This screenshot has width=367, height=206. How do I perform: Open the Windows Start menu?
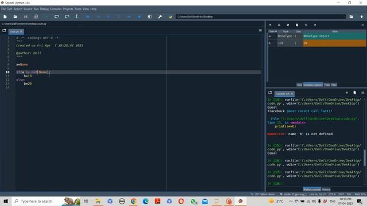(x=6, y=201)
